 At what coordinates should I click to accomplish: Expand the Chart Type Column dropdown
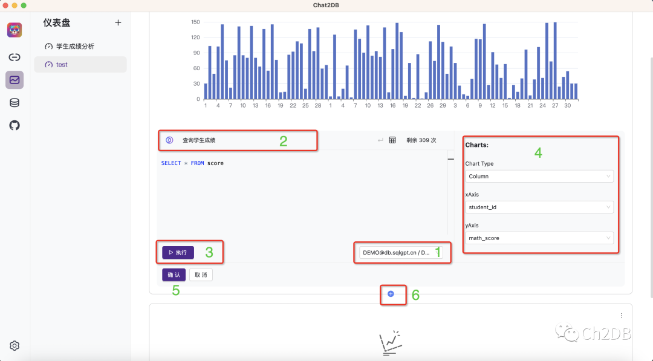point(539,177)
